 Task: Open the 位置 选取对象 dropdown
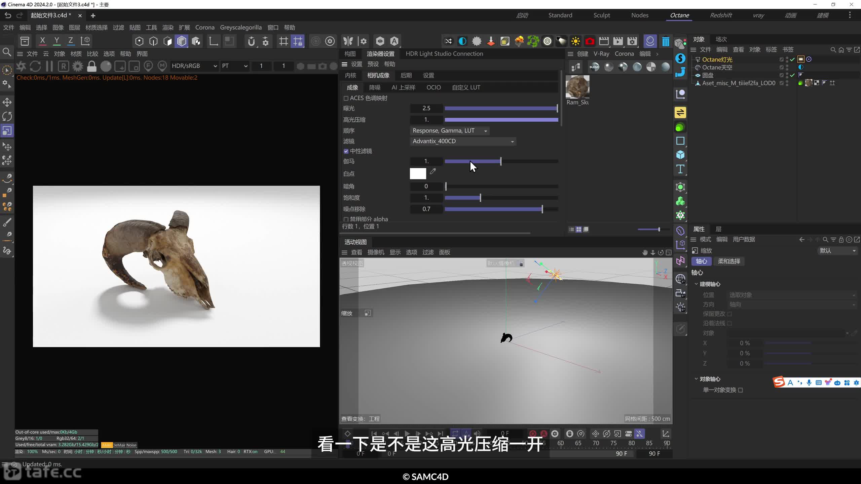(792, 295)
